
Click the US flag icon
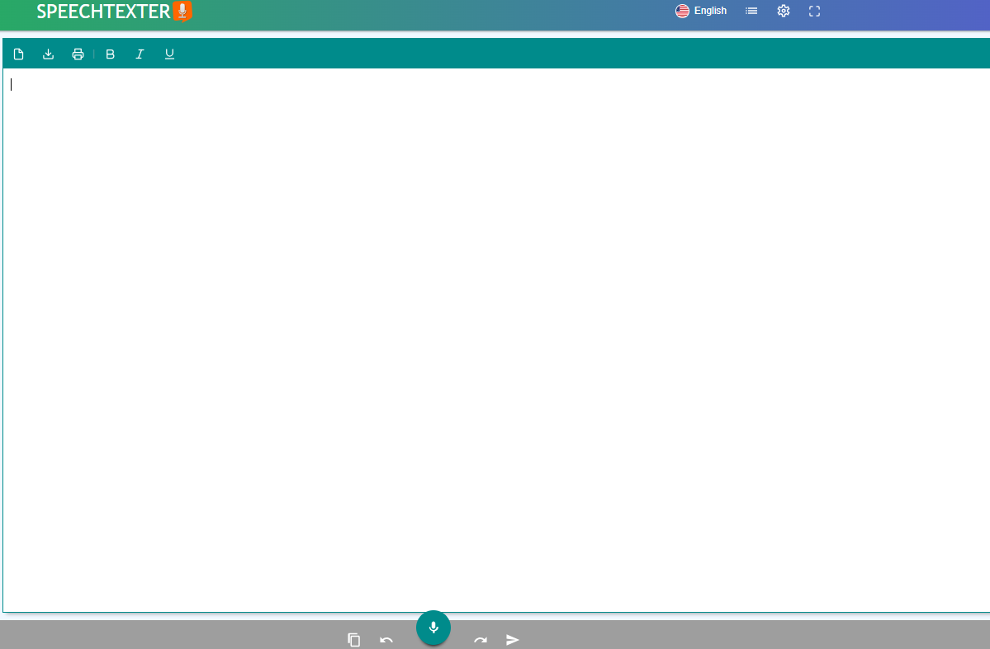click(x=682, y=11)
